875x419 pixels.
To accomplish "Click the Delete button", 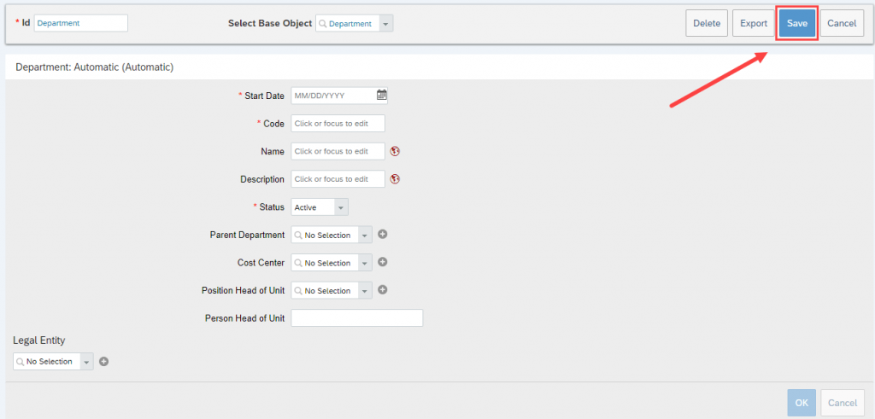I will point(707,23).
